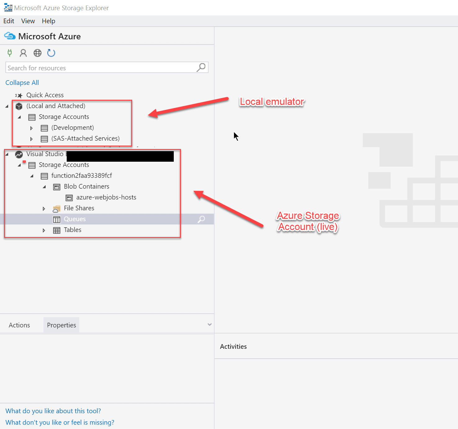Collapse the Blob Containers node

coord(44,187)
